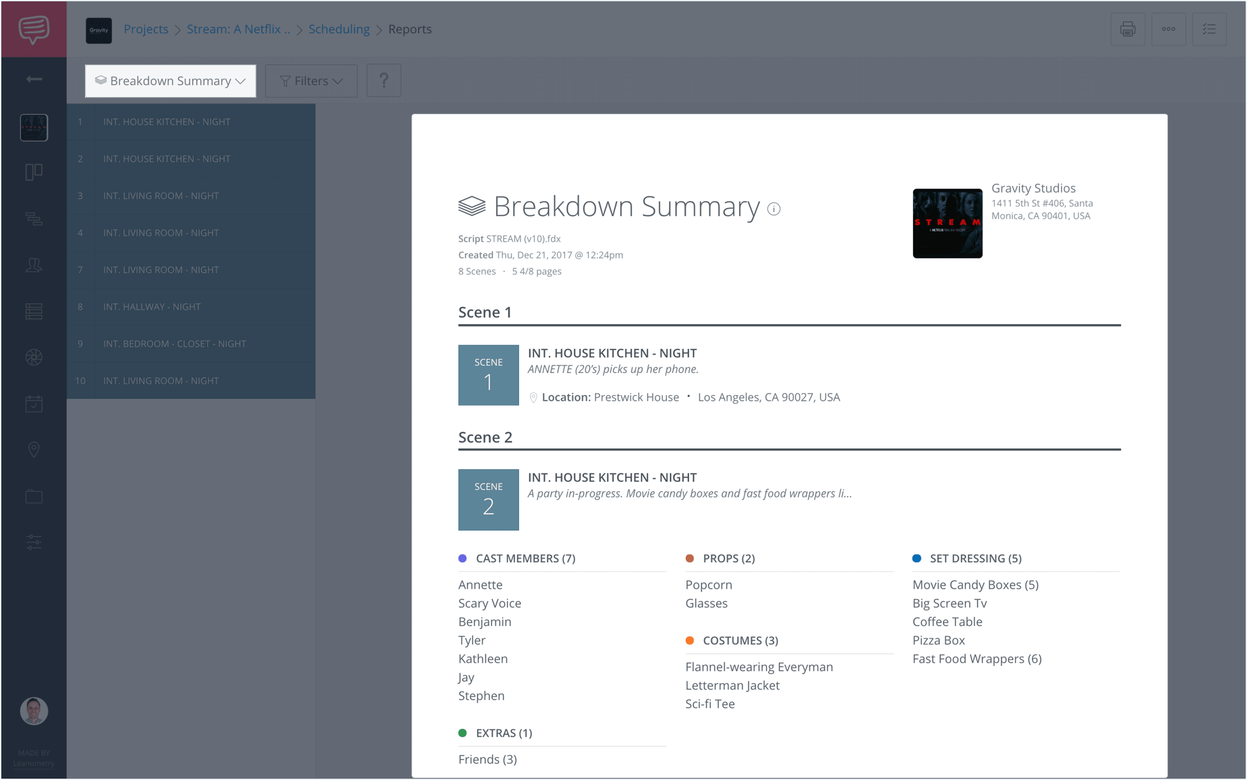Open the settings sliders sidebar icon
The height and width of the screenshot is (780, 1247).
34,542
